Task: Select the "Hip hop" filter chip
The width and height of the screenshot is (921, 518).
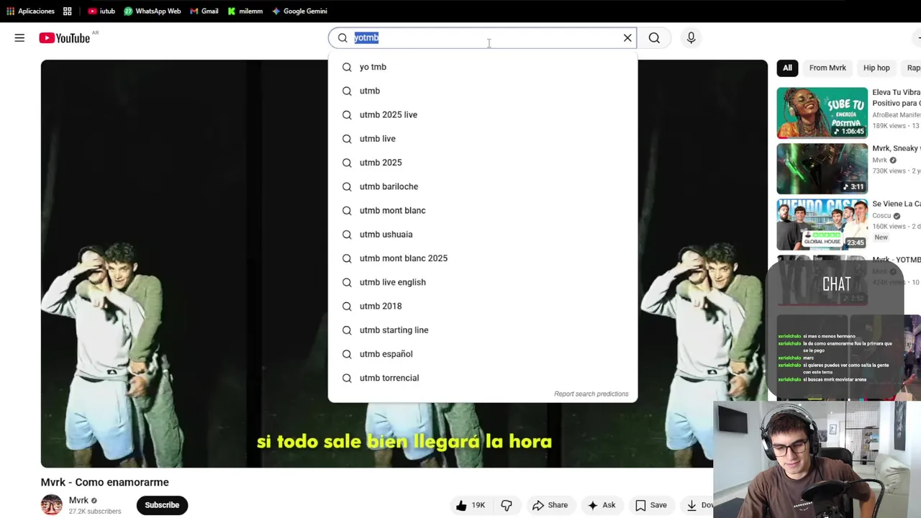Action: tap(876, 68)
